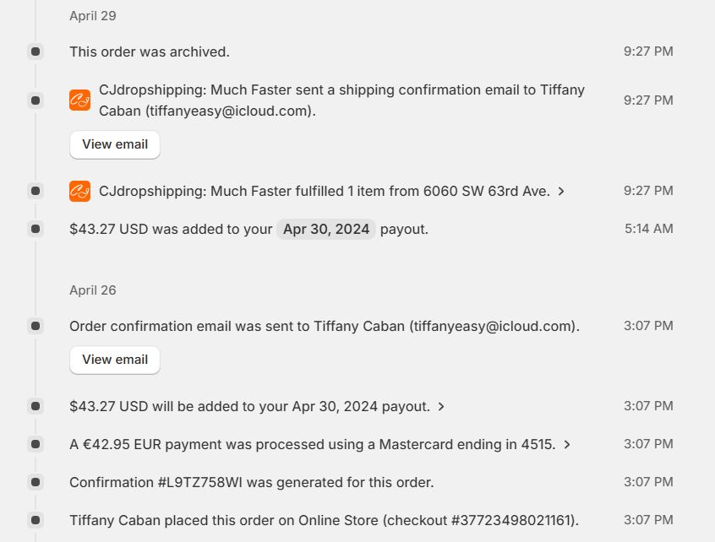Expand the €42.95 EUR payment details chevron
The width and height of the screenshot is (715, 542).
click(x=567, y=445)
